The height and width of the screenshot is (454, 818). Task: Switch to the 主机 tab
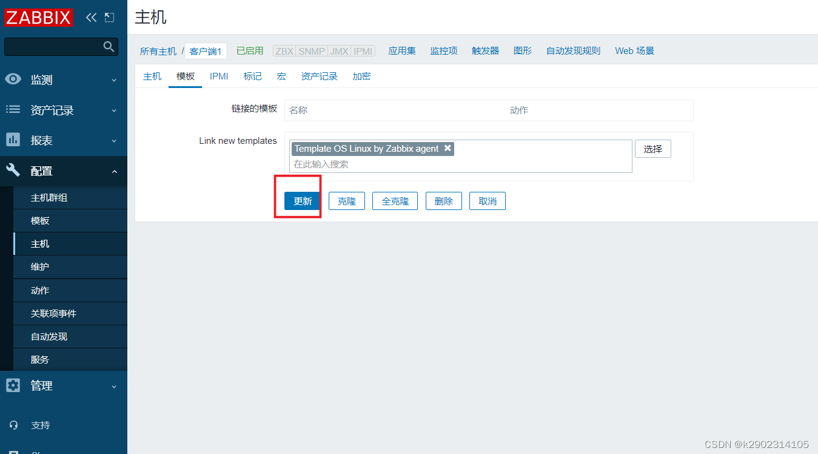point(152,76)
